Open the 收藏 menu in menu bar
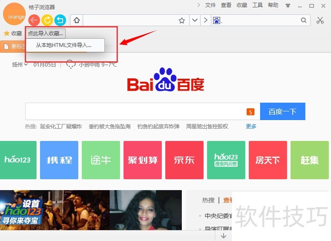 242,5
